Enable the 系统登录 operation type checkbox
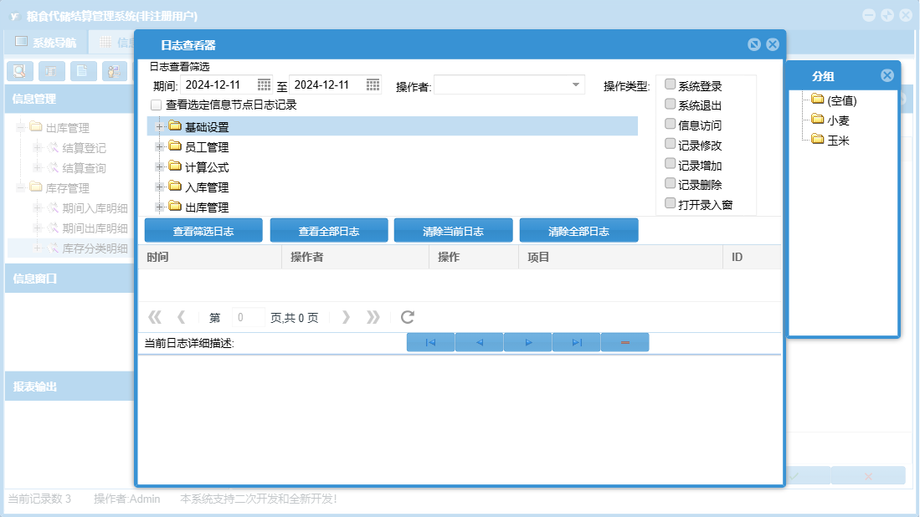The image size is (920, 517). pos(670,84)
